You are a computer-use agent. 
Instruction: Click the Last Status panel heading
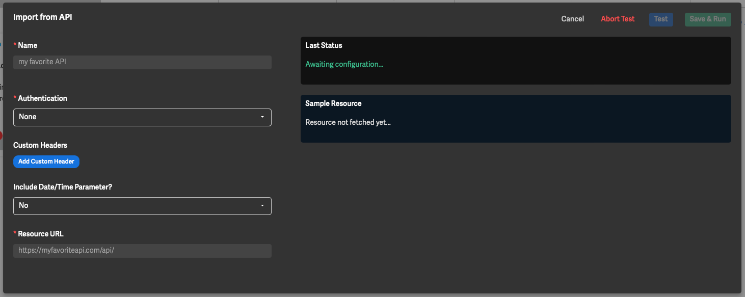(324, 45)
